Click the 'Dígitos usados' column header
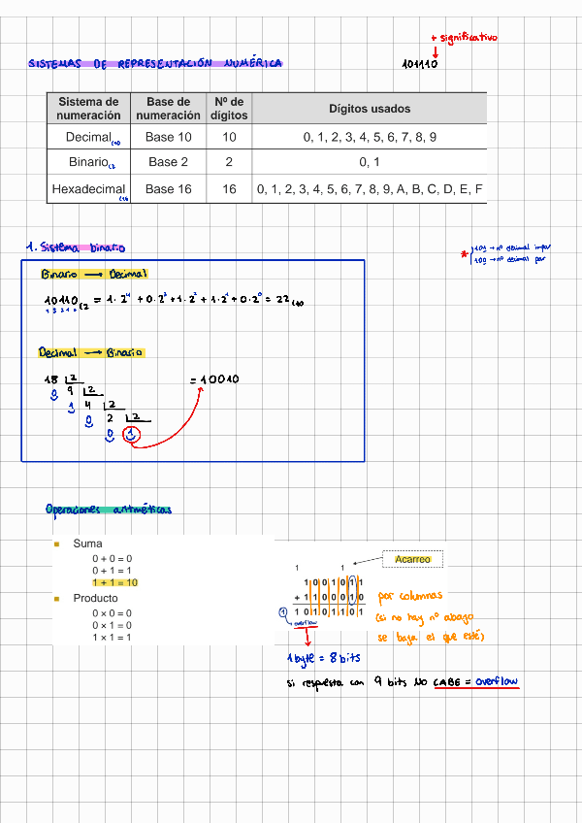This screenshot has height=823, width=582. [x=369, y=110]
